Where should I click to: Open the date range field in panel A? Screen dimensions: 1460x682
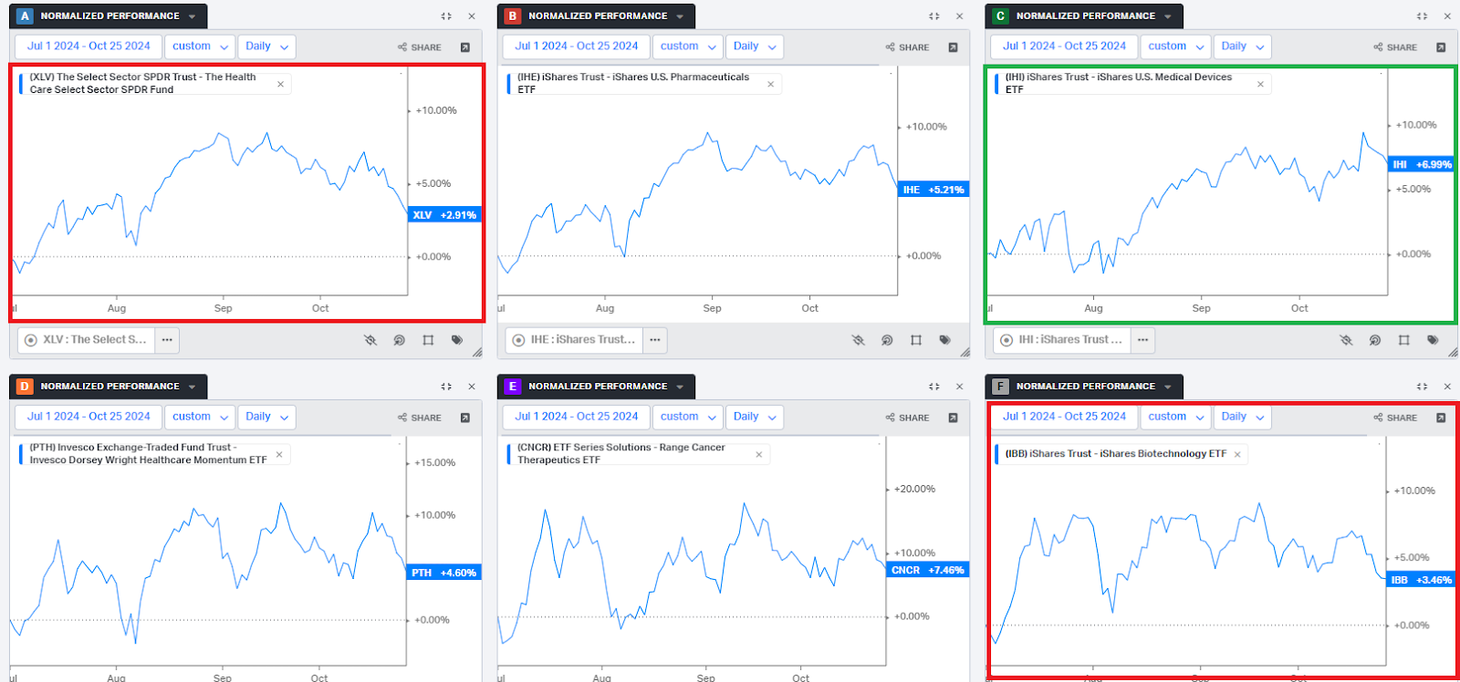[x=89, y=46]
